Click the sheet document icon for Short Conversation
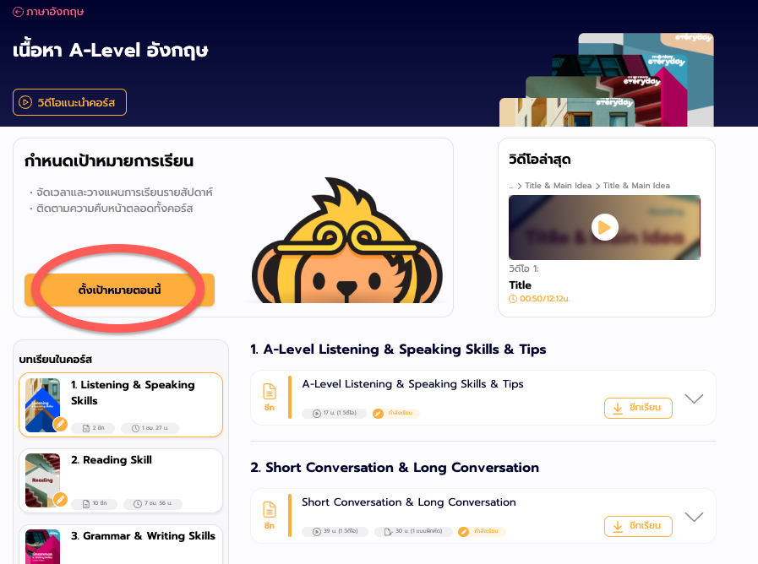This screenshot has width=758, height=564. coord(270,515)
